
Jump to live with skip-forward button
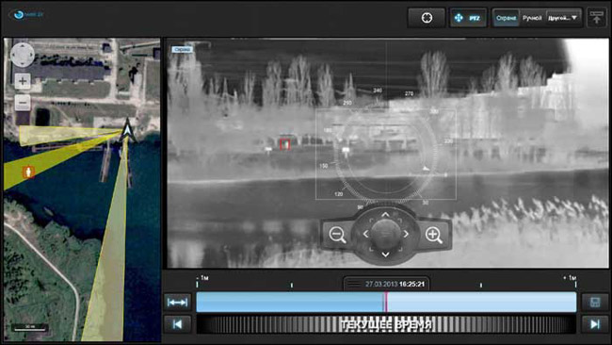point(595,324)
